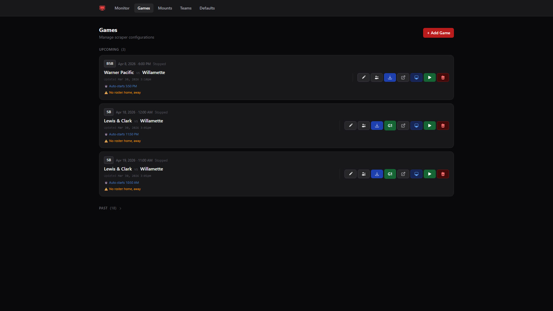Delete the Warner Pacific vs Willamette game
Viewport: 553px width, 311px height.
pos(443,77)
